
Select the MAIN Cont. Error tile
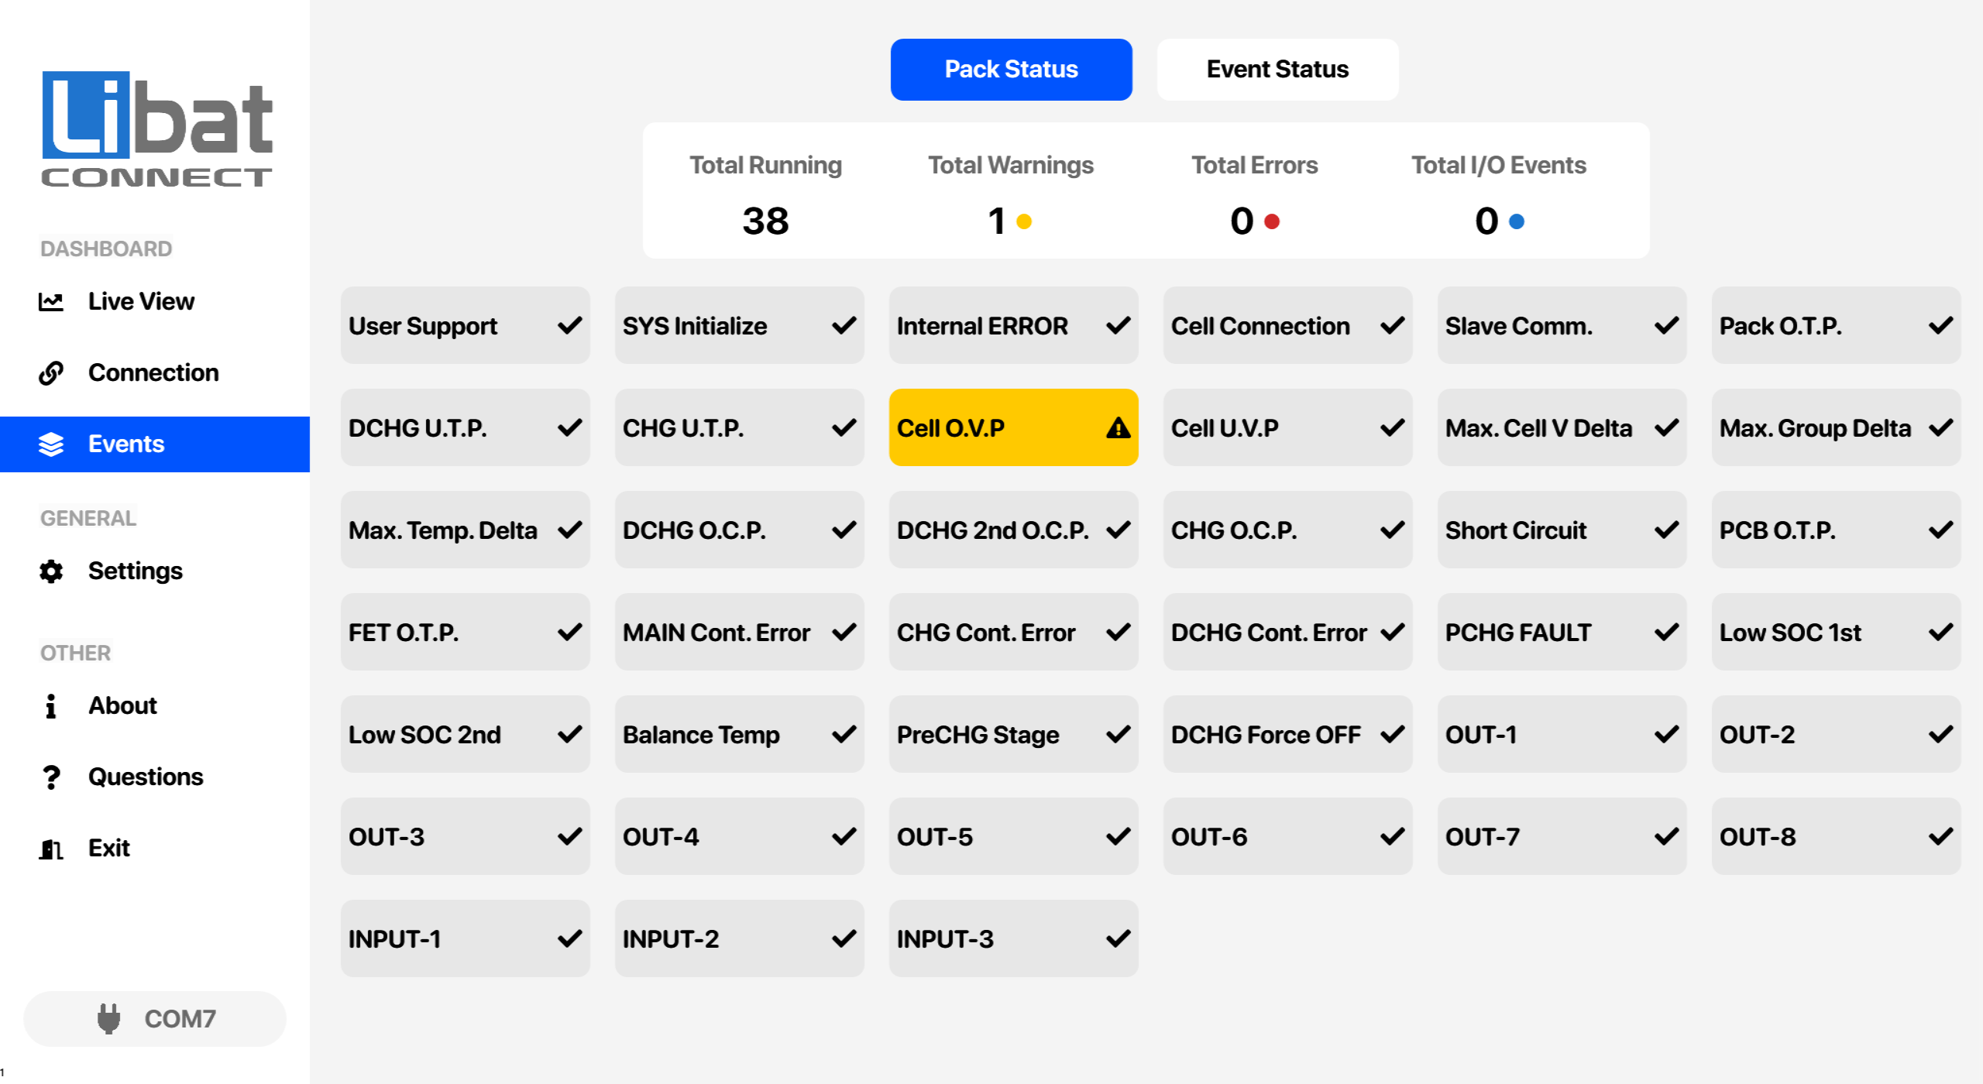(739, 632)
